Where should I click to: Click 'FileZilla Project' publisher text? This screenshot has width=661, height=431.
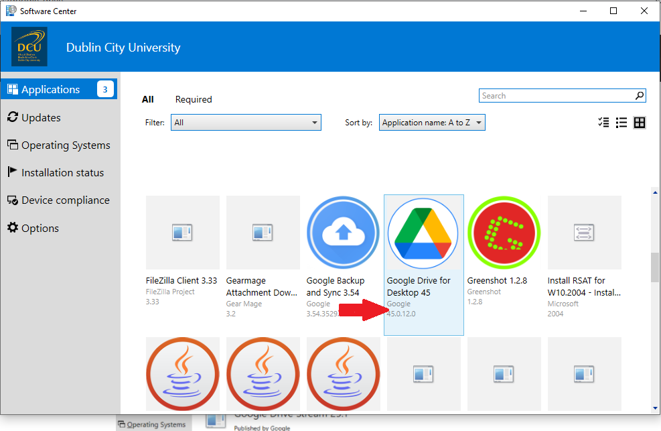coord(170,292)
